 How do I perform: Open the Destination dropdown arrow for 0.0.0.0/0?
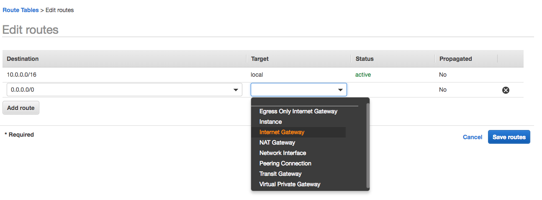(236, 90)
